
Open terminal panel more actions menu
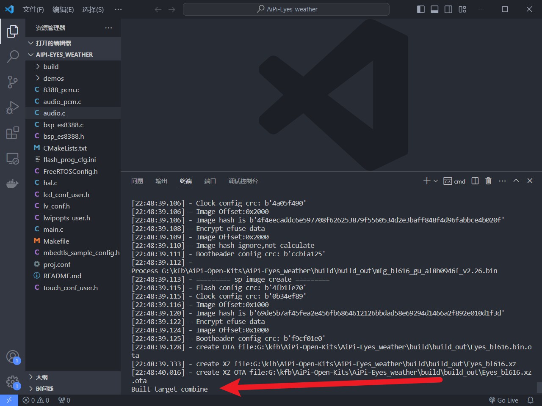pos(502,181)
